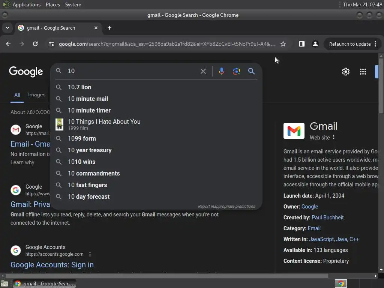Image resolution: width=384 pixels, height=288 pixels.
Task: Open Paul Buchheit link
Action: pyautogui.click(x=327, y=217)
